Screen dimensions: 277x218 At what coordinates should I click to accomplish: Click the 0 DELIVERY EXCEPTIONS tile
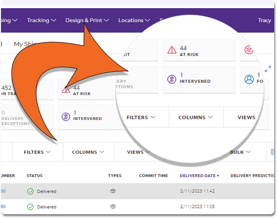click(x=27, y=117)
